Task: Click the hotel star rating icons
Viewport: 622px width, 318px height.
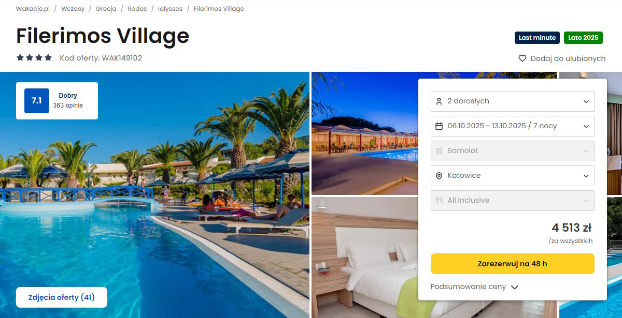Action: (34, 58)
